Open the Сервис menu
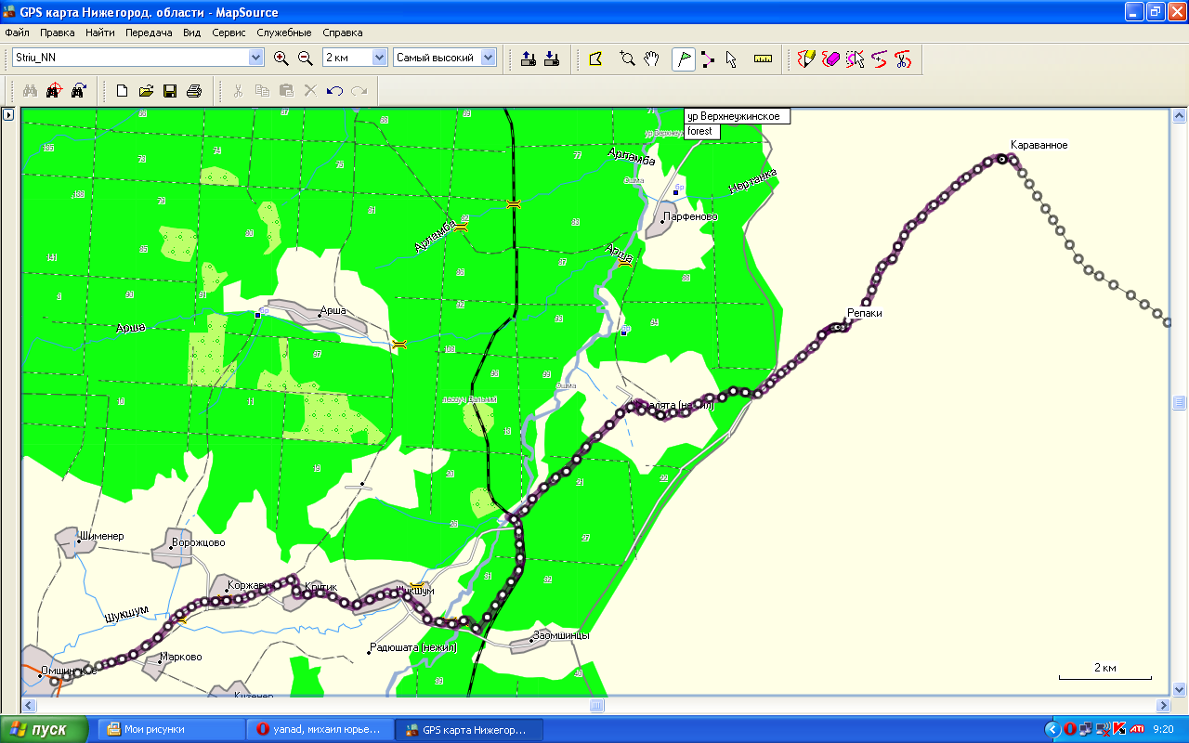This screenshot has width=1189, height=743. point(229,33)
